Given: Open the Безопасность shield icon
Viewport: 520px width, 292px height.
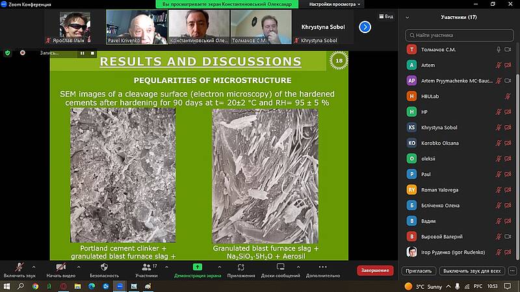Looking at the screenshot, I should (x=104, y=267).
